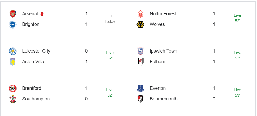
Task: Click the Brentford club crest
Action: (x=13, y=88)
